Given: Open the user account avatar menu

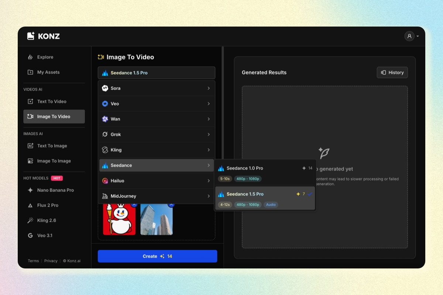Looking at the screenshot, I should coord(409,36).
